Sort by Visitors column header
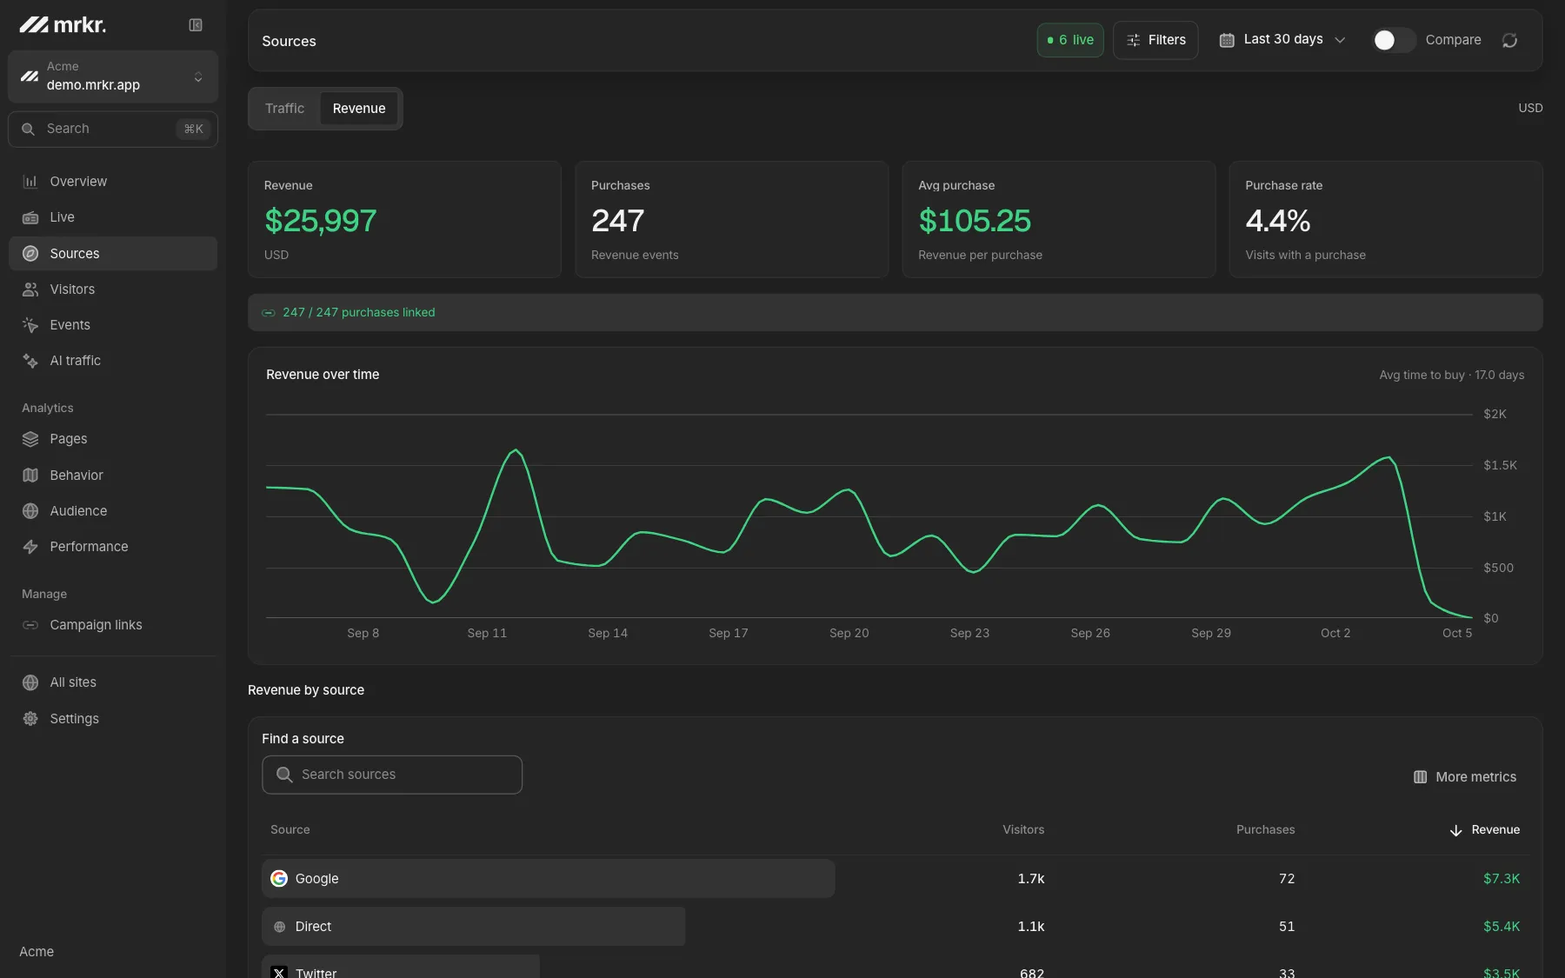The height and width of the screenshot is (978, 1565). 1023,830
